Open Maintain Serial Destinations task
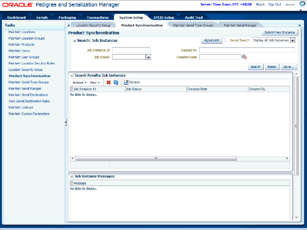 pos(28,95)
